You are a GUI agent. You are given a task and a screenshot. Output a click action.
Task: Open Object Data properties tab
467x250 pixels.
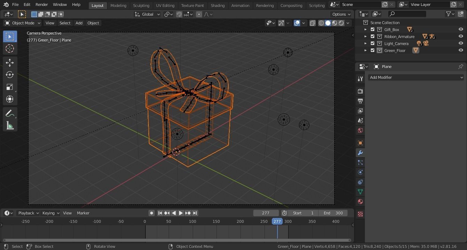point(360,192)
